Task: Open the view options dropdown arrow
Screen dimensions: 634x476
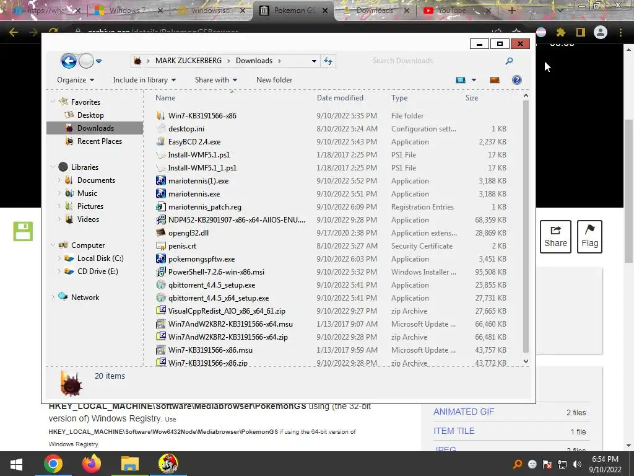Action: click(474, 80)
